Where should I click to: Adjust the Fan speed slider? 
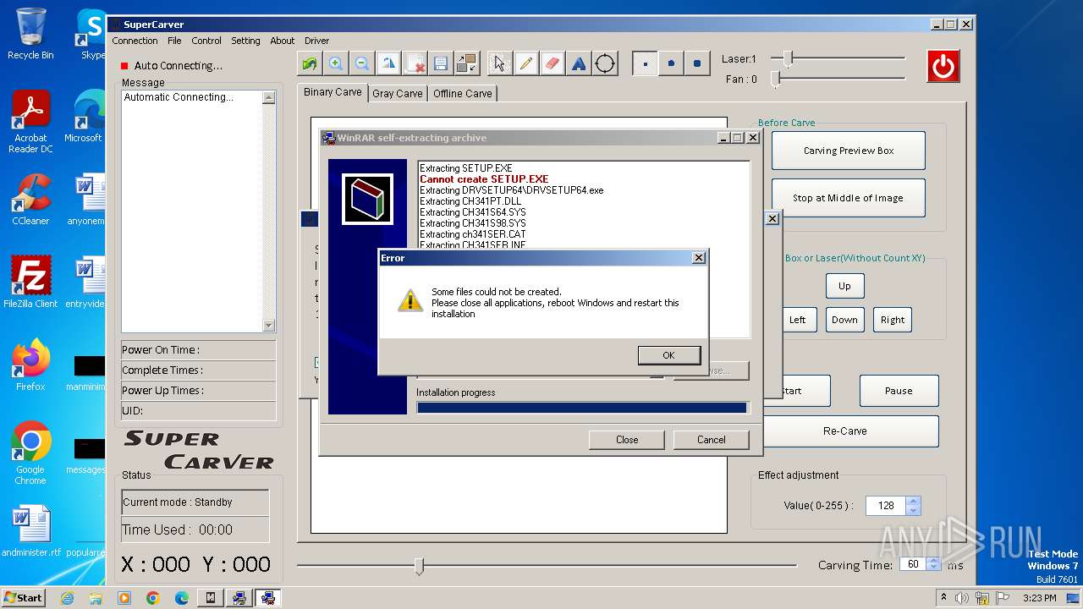(x=775, y=79)
